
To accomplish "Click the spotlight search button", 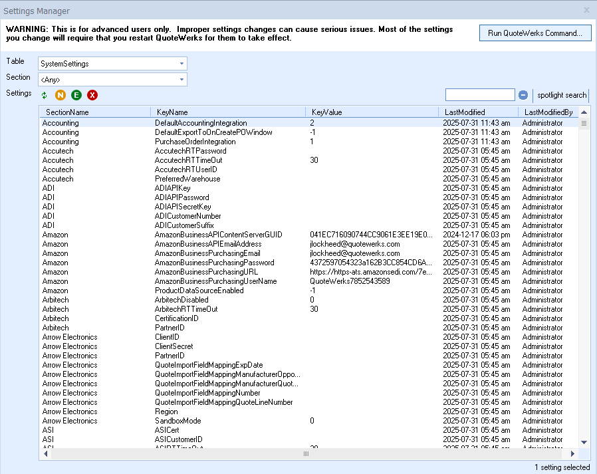I will pyautogui.click(x=562, y=95).
